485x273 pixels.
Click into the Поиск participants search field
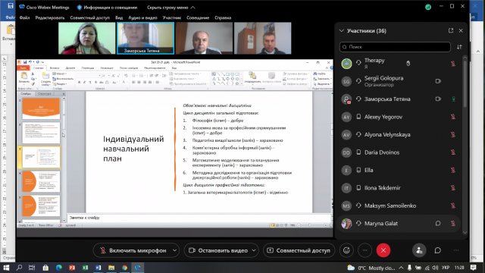395,47
